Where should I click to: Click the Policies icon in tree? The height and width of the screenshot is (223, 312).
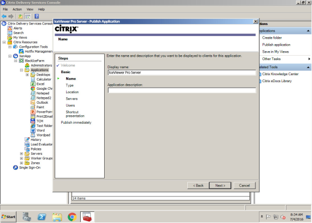click(x=27, y=149)
